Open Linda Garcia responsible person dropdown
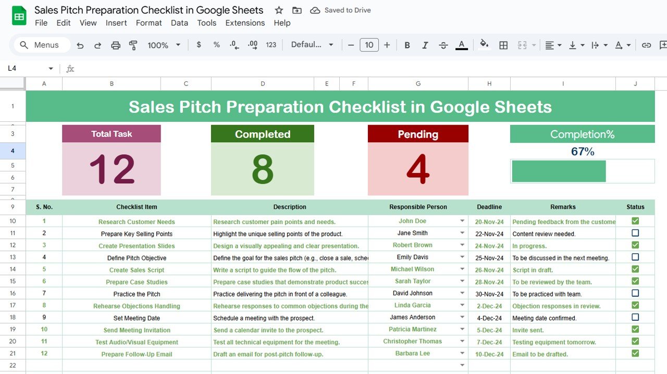667x374 pixels. (x=462, y=305)
